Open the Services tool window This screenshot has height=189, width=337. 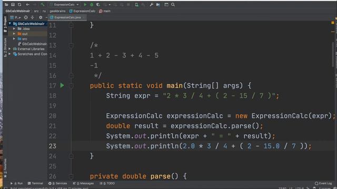click(x=57, y=183)
